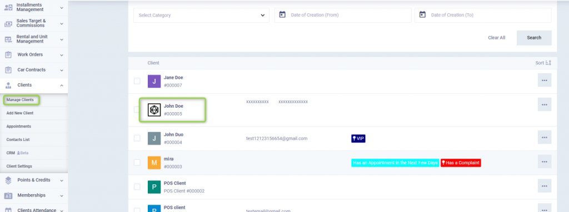This screenshot has height=212, width=569.
Task: Click the Rental and Unit Management icon
Action: tap(8, 39)
